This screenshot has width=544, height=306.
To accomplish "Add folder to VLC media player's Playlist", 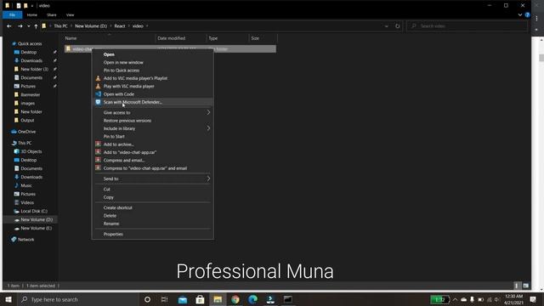I will pos(135,78).
